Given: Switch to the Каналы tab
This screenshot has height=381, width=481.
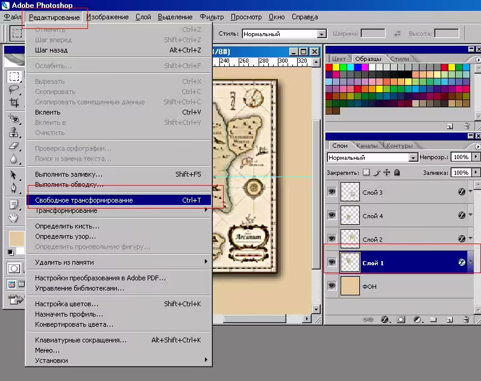Looking at the screenshot, I should pyautogui.click(x=366, y=146).
